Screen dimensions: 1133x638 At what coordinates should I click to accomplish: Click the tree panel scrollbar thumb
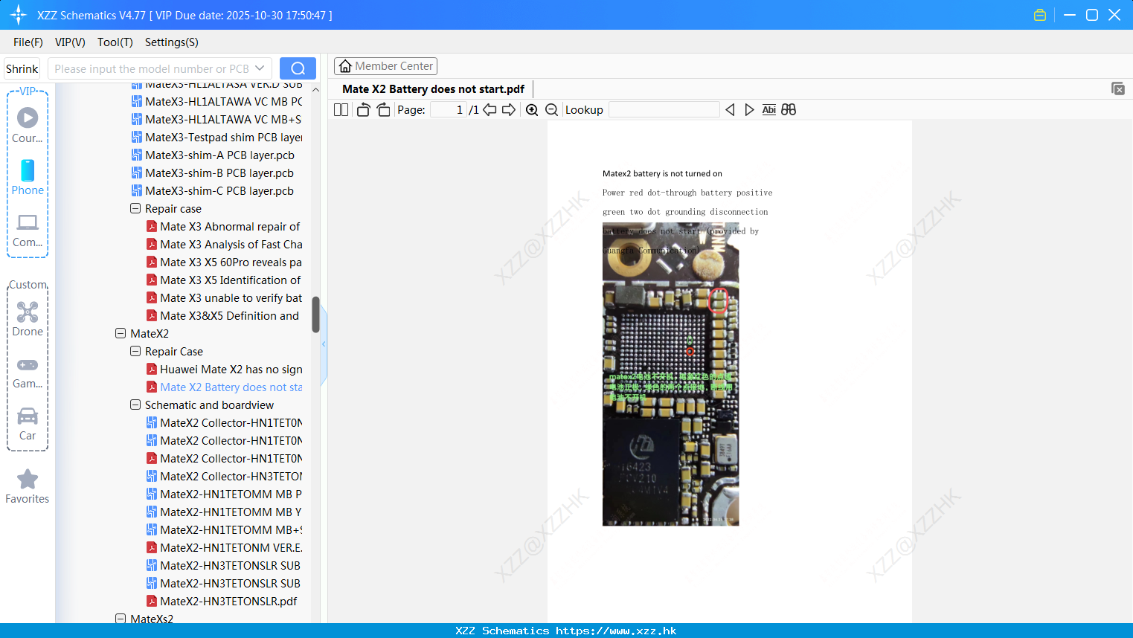(315, 315)
